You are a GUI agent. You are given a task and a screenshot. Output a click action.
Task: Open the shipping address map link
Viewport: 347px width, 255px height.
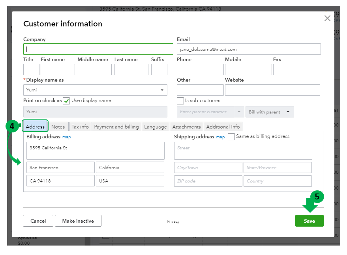pos(220,137)
